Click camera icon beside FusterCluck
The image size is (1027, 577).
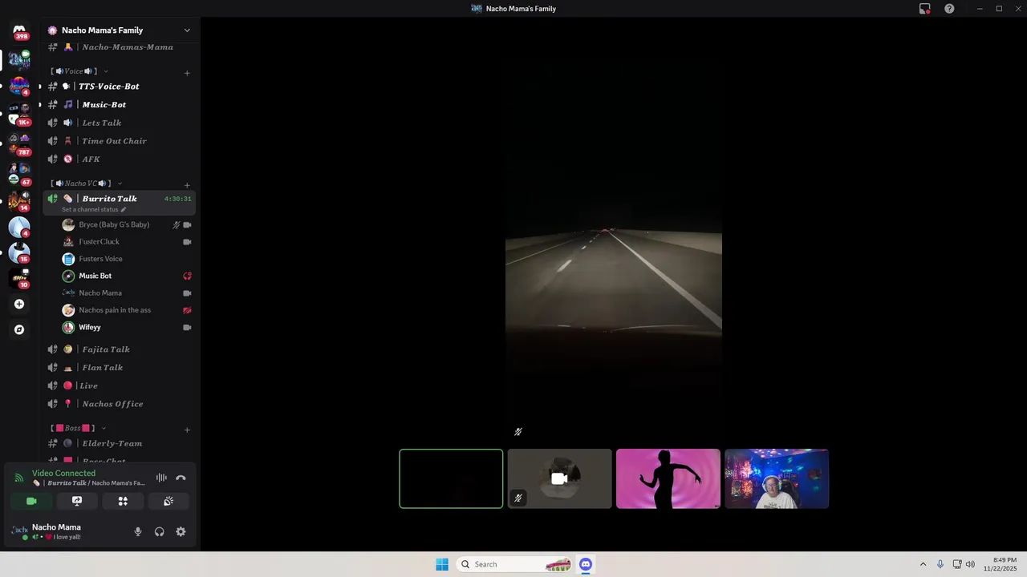[187, 242]
